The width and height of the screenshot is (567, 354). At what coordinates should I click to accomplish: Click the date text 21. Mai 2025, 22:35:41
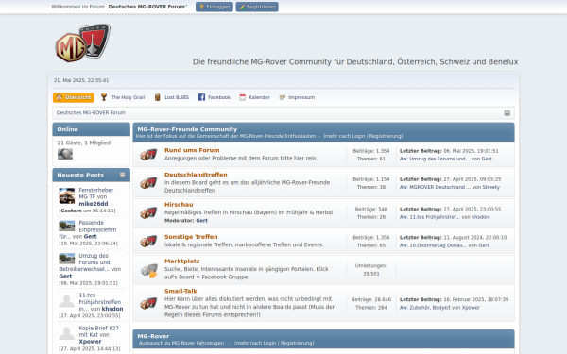point(81,80)
